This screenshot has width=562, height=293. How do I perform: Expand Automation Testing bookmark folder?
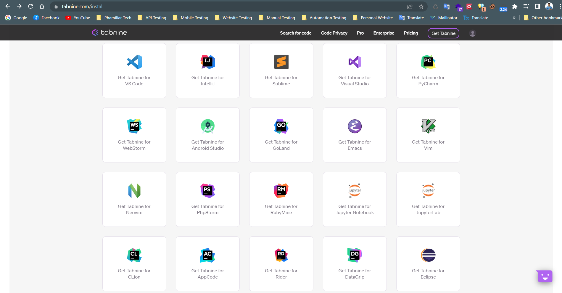tap(324, 18)
